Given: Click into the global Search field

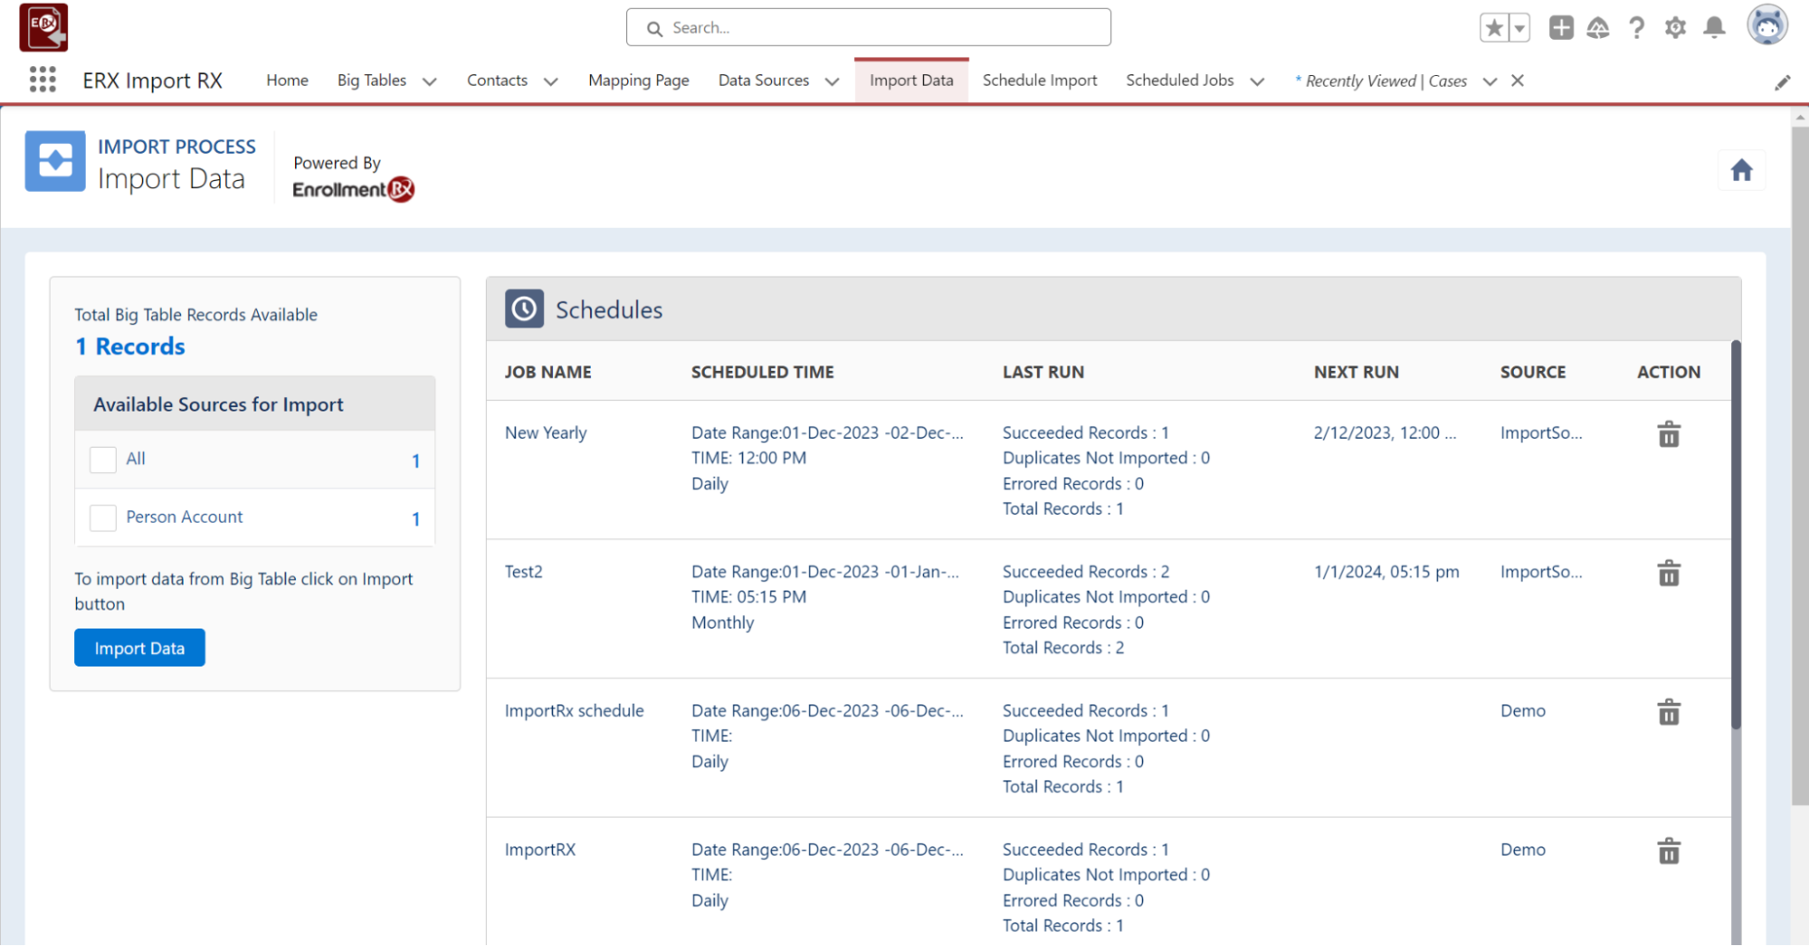Looking at the screenshot, I should (x=868, y=28).
